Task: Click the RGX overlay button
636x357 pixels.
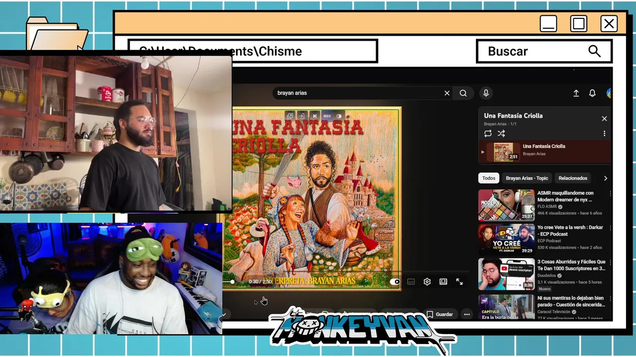Action: coord(327,116)
